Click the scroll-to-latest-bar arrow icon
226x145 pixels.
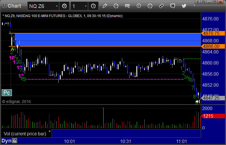pyautogui.click(x=198, y=101)
